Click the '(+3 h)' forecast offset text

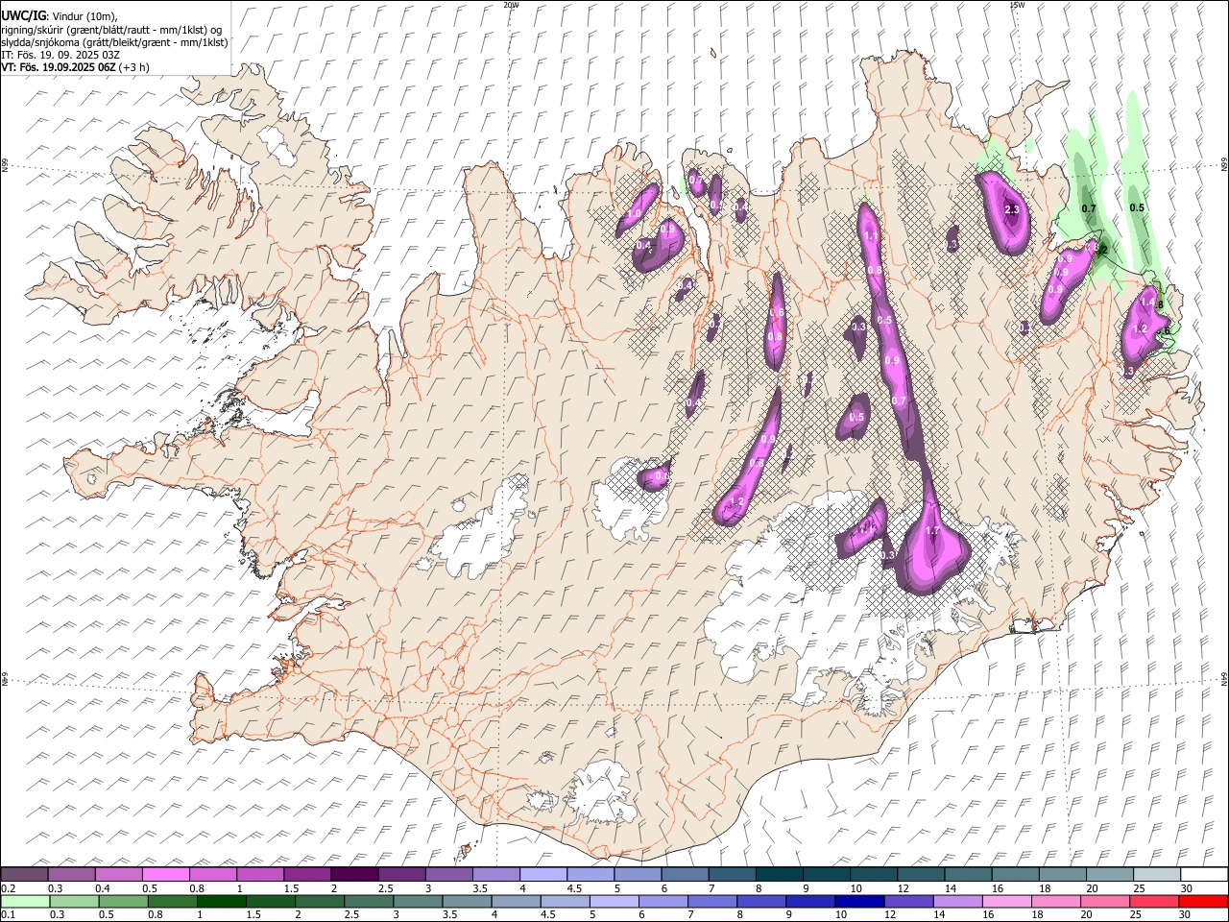(x=133, y=67)
